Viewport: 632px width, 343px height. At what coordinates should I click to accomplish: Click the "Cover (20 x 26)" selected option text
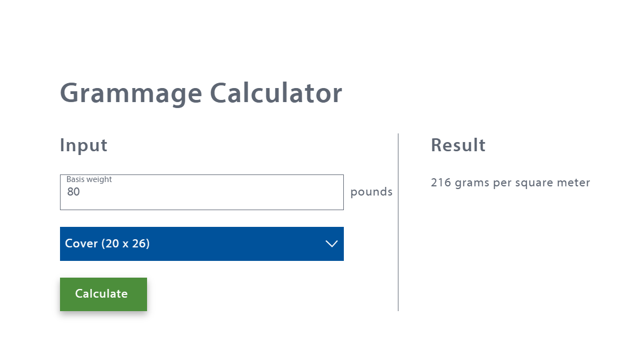107,244
